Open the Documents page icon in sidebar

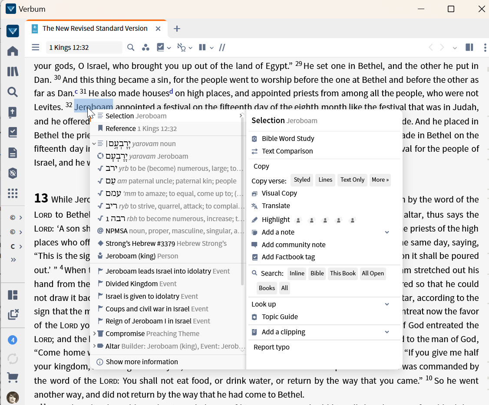pyautogui.click(x=13, y=153)
